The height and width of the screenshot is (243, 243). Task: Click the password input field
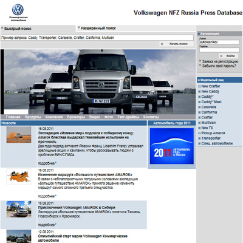click(x=219, y=50)
